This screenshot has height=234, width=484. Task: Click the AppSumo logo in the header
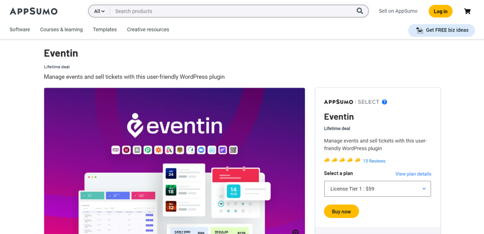click(34, 11)
